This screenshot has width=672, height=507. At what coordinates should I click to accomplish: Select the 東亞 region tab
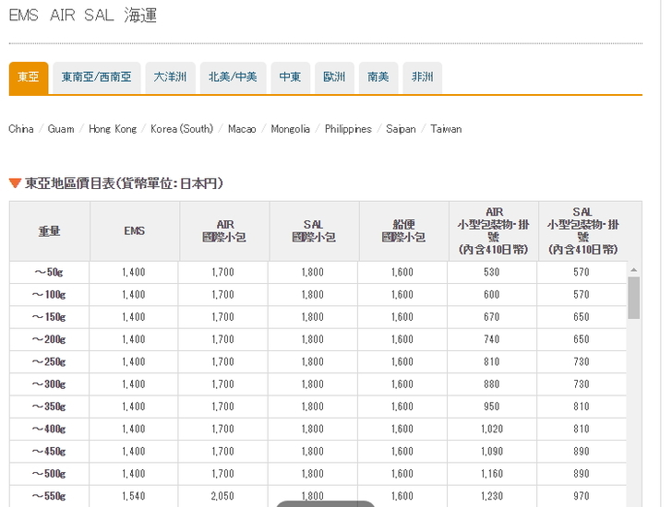point(28,77)
